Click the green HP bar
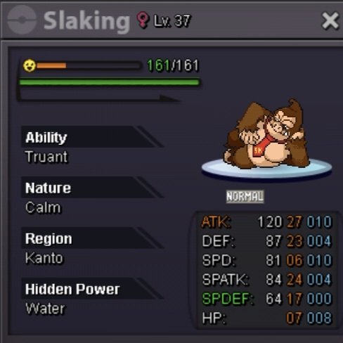The image size is (343, 343). pyautogui.click(x=109, y=82)
